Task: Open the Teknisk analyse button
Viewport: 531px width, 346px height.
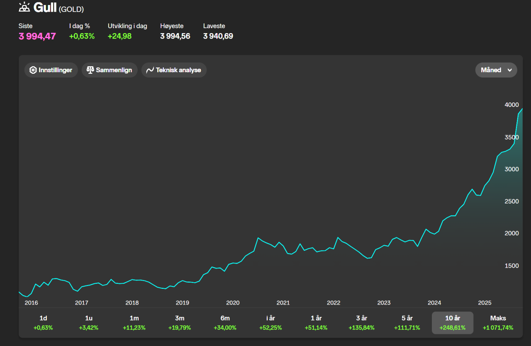Action: tap(174, 70)
